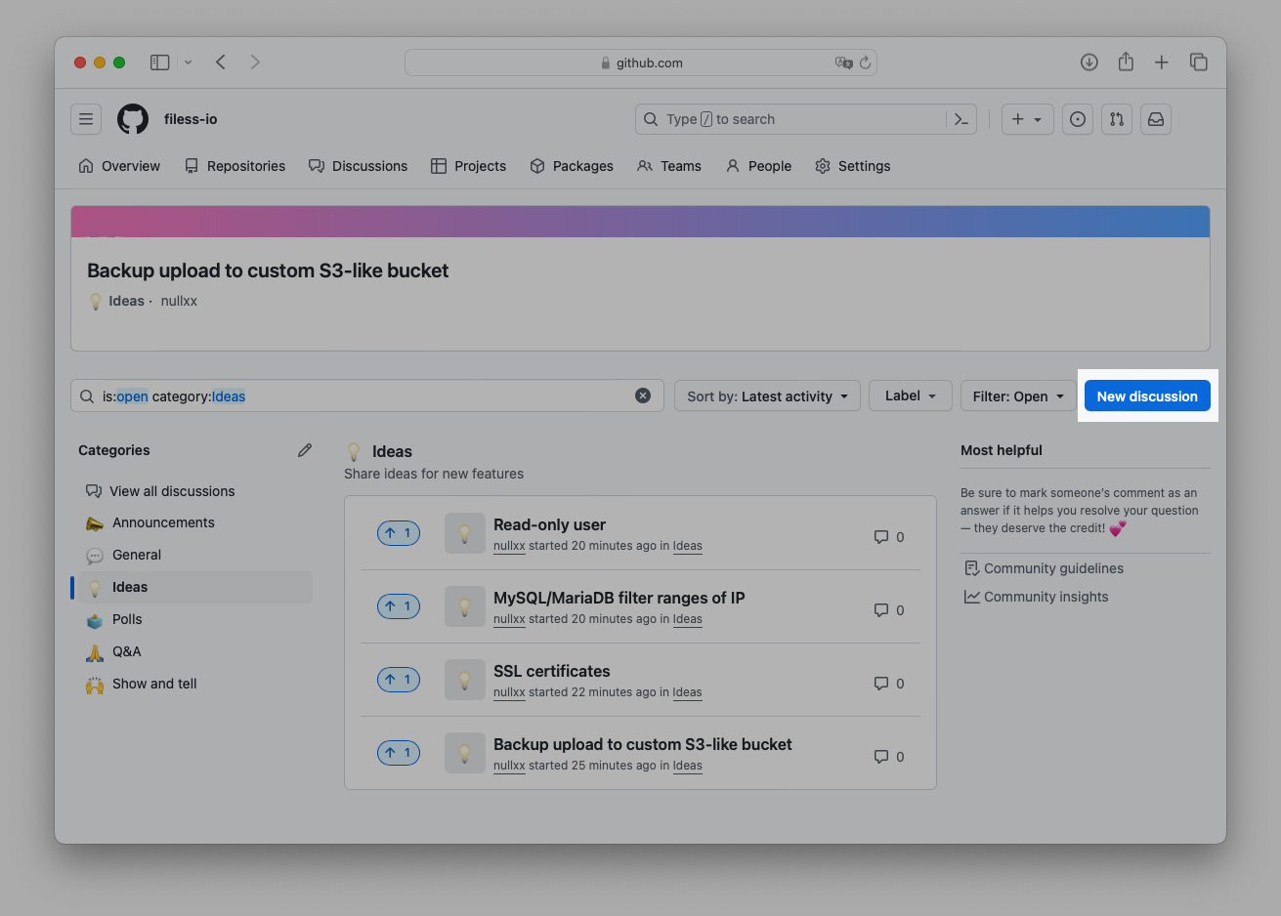1281x916 pixels.
Task: Toggle upvote on SSL certificates discussion
Action: click(399, 680)
